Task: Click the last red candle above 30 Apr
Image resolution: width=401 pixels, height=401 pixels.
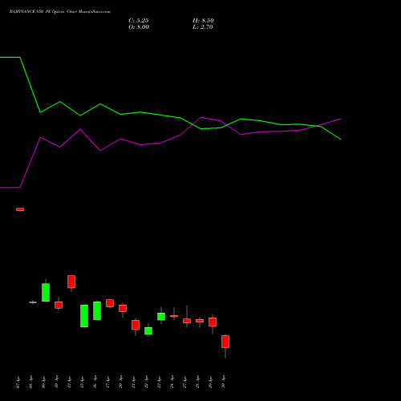Action: pyautogui.click(x=225, y=342)
